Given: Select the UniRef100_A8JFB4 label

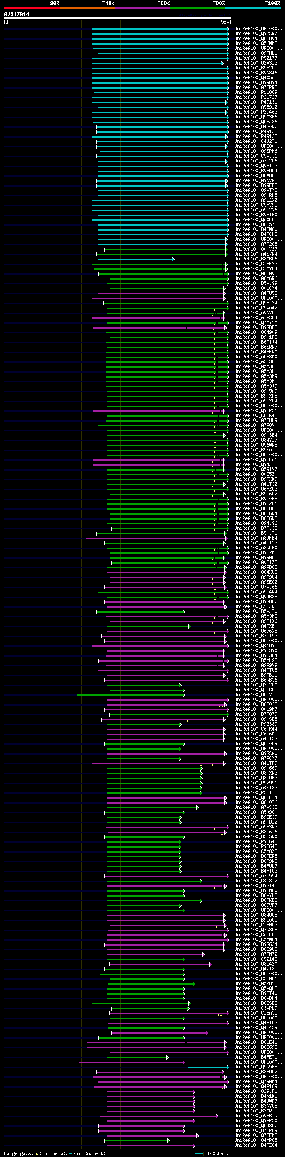Looking at the screenshot, I should (255, 538).
